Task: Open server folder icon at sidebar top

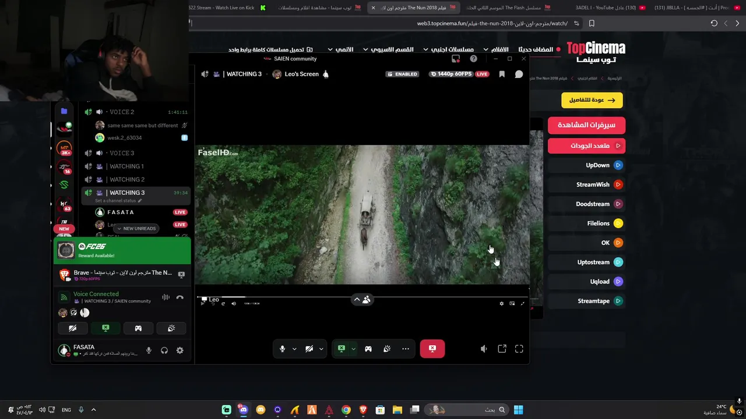Action: (64, 111)
